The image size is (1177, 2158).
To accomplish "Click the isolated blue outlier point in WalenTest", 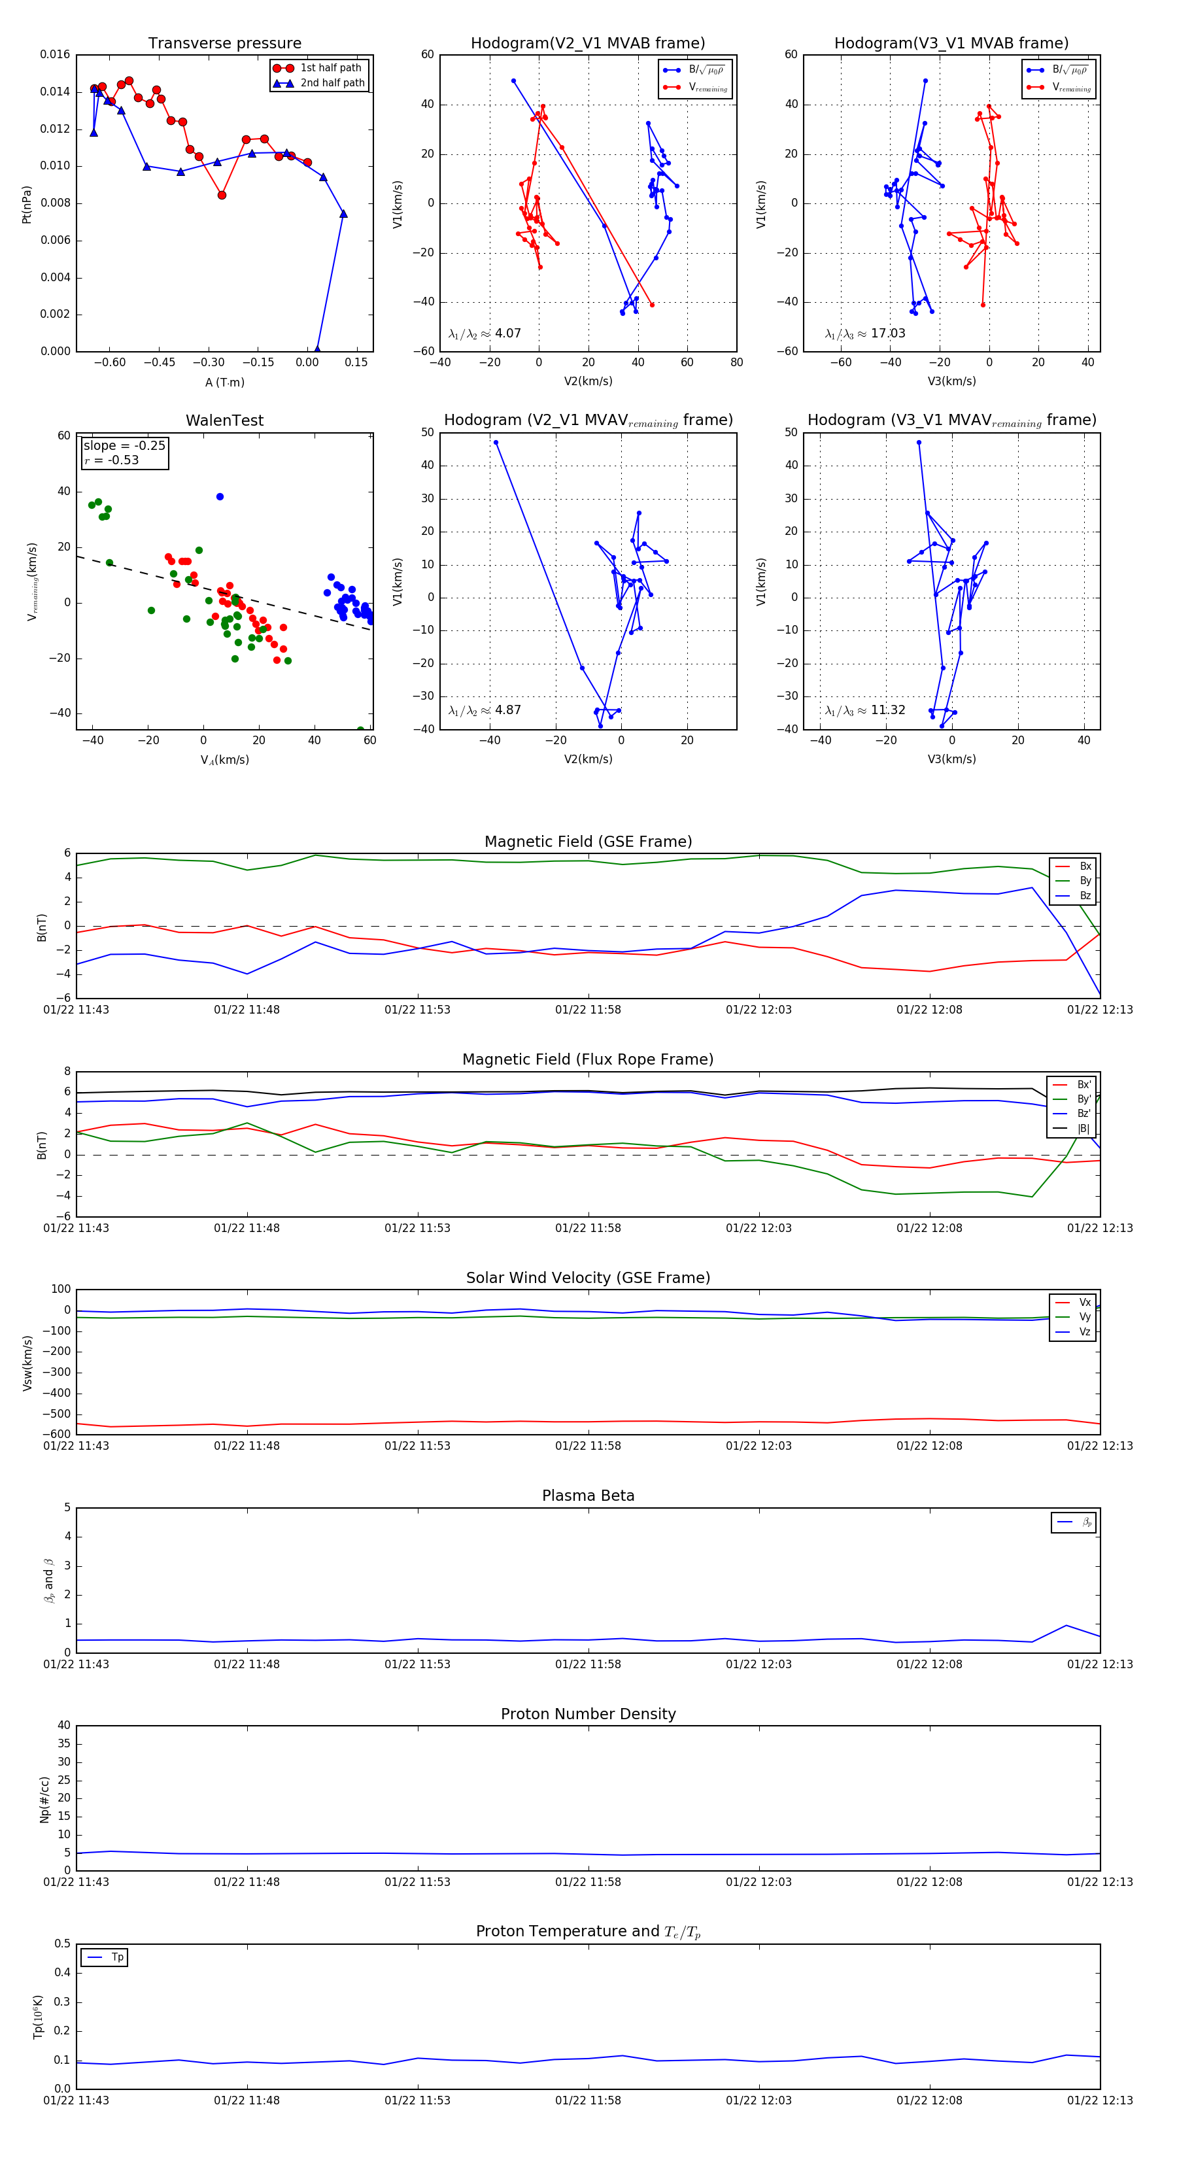I will coord(220,497).
